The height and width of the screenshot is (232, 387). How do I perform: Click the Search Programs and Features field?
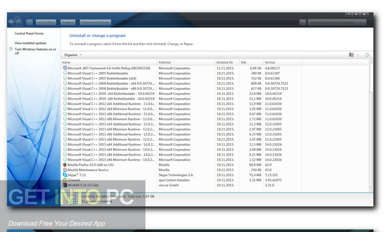337,22
